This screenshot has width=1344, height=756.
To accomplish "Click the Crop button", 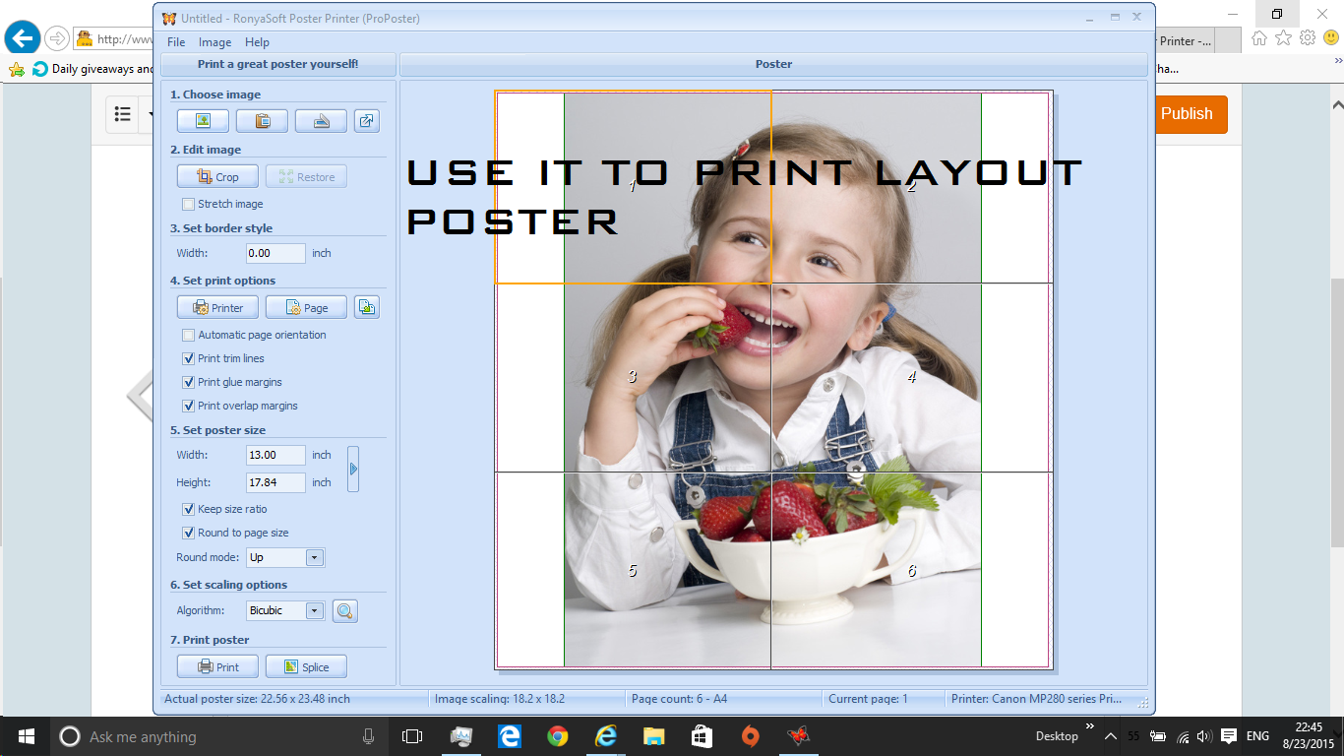I will pyautogui.click(x=217, y=177).
